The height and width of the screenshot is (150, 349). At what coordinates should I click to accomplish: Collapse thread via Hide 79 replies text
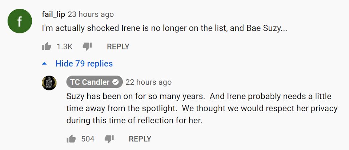point(84,64)
